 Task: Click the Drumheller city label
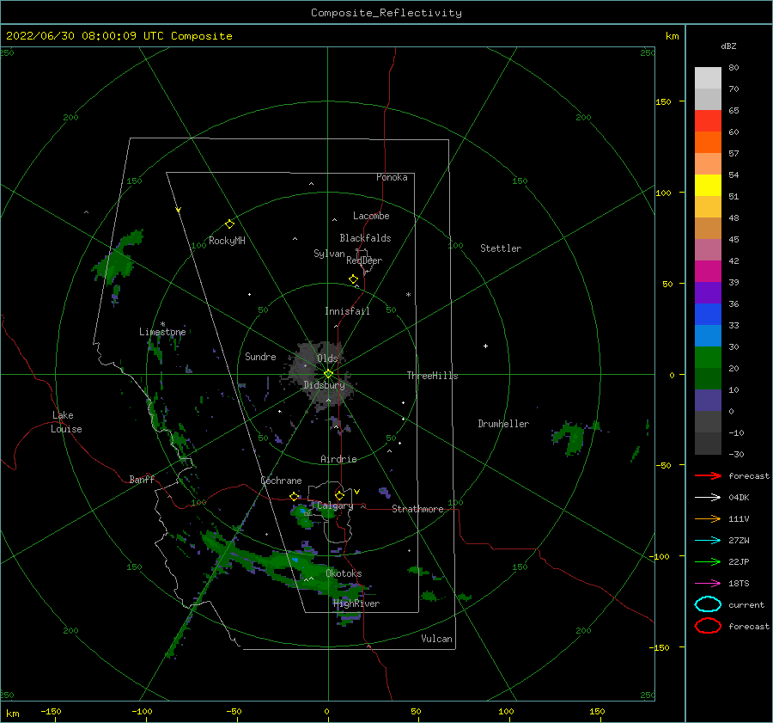tap(503, 424)
